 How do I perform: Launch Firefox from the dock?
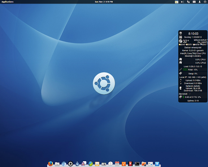point(50,163)
